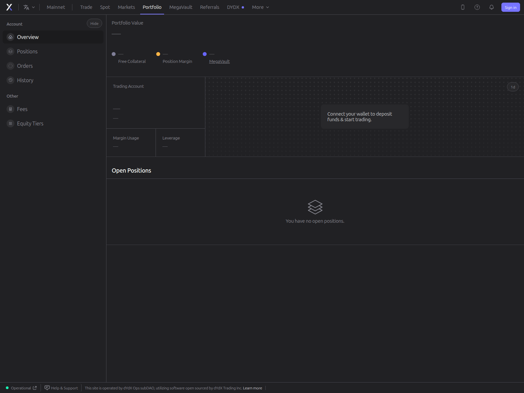This screenshot has width=524, height=393.
Task: Go to the Markets tab
Action: click(x=126, y=7)
